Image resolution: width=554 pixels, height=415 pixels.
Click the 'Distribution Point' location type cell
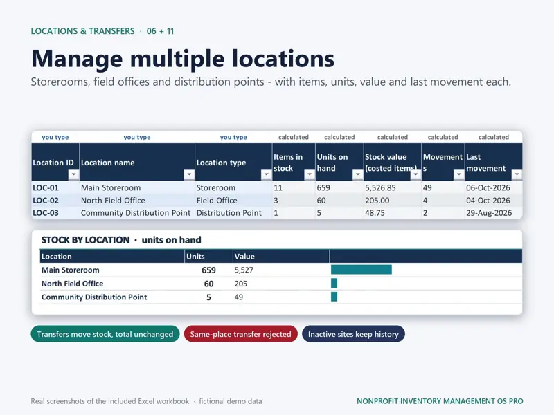coord(233,213)
